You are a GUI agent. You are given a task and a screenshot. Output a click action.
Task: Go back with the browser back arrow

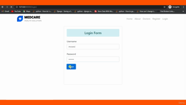(3, 7)
